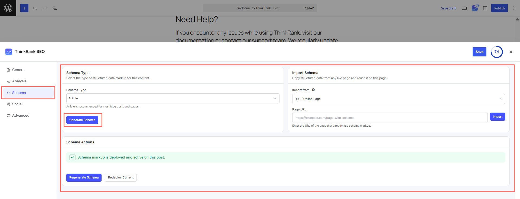The image size is (520, 199).
Task: Open the command palette title bar
Action: point(260,8)
